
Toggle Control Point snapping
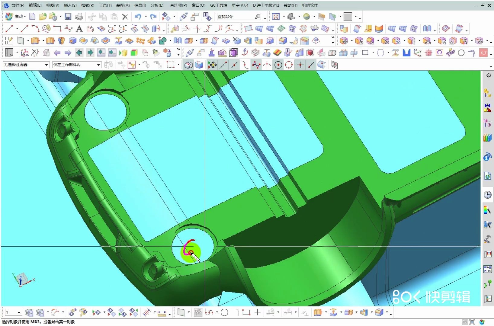point(245,65)
